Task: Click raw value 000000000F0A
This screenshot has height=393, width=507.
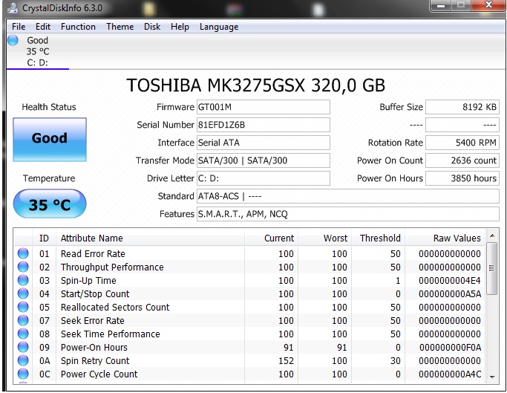Action: (x=450, y=347)
